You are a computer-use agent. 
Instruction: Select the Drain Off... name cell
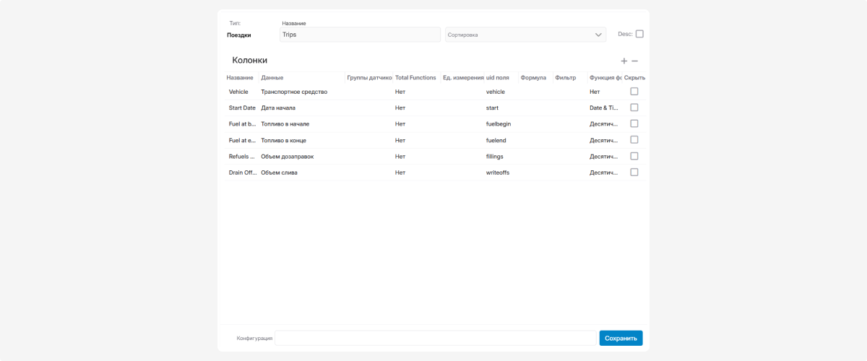pyautogui.click(x=242, y=173)
